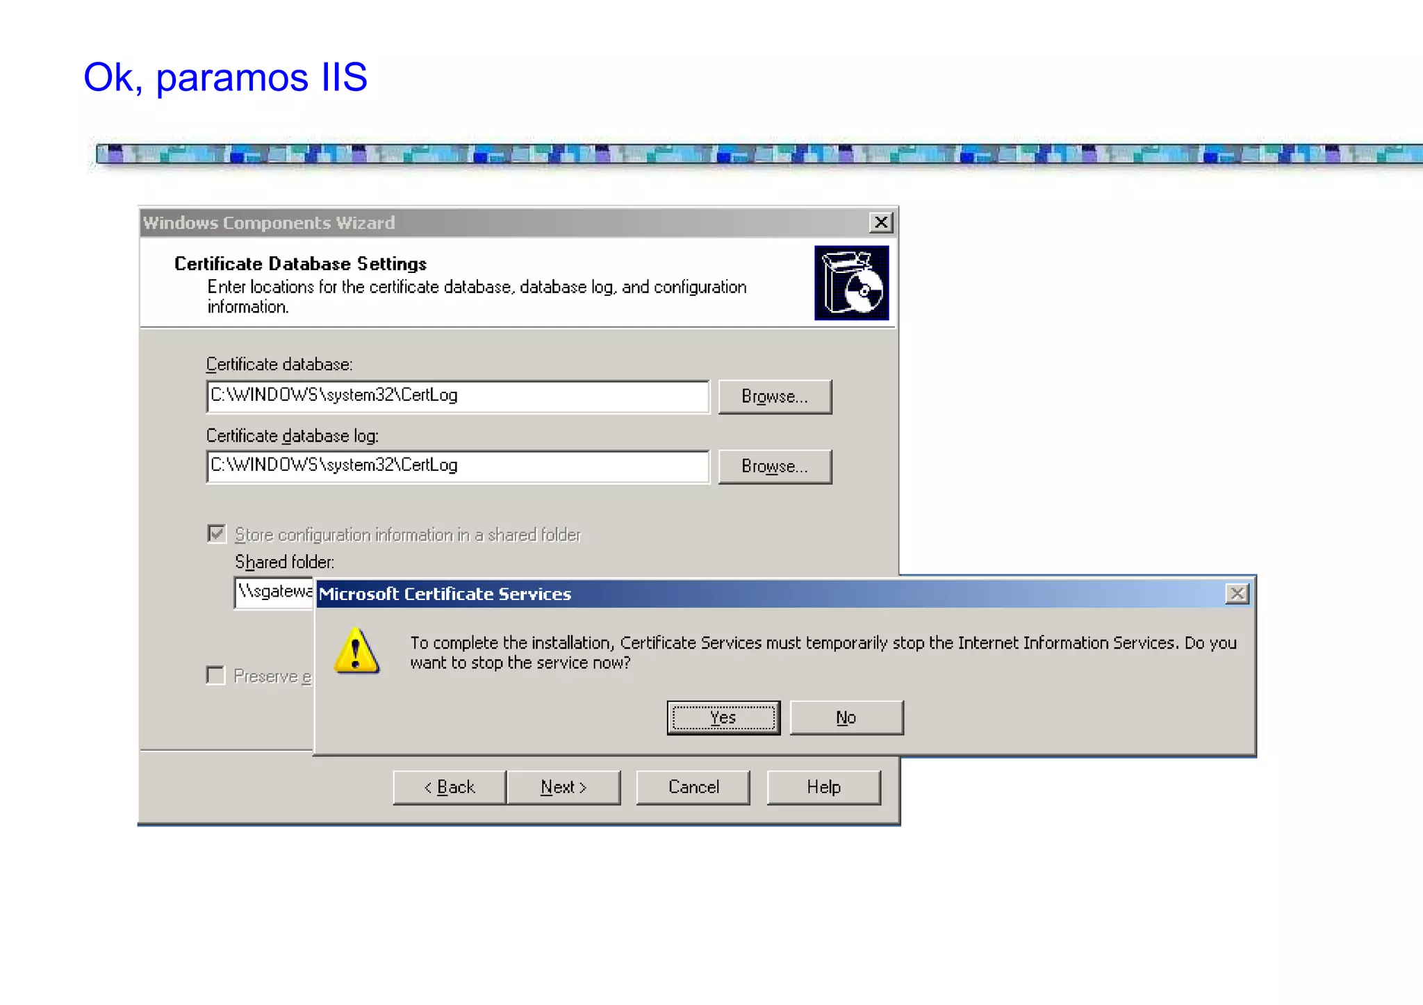Screen dimensions: 1423x1005
Task: Click the 'Certificate database log:' label
Action: [293, 435]
